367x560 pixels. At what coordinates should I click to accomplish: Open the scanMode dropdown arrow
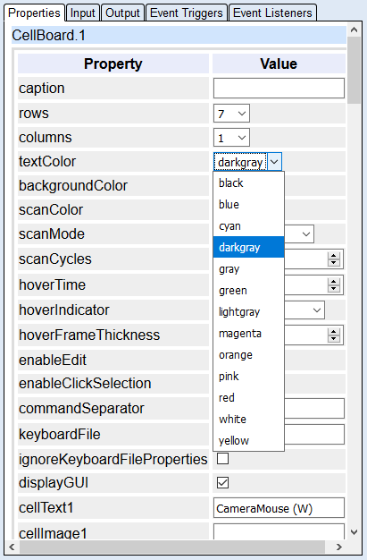tap(306, 234)
